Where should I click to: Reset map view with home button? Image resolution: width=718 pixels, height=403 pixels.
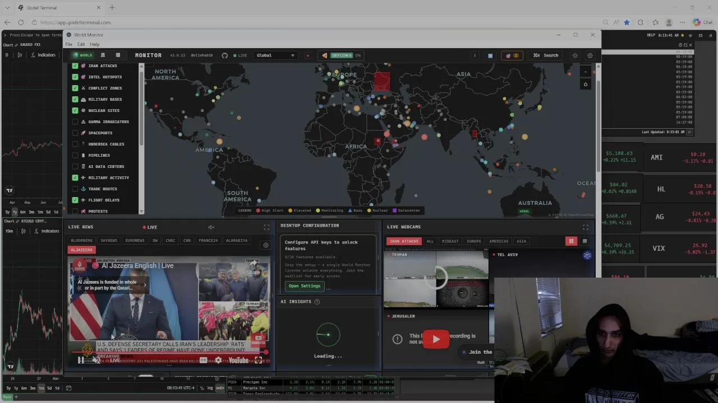(585, 85)
